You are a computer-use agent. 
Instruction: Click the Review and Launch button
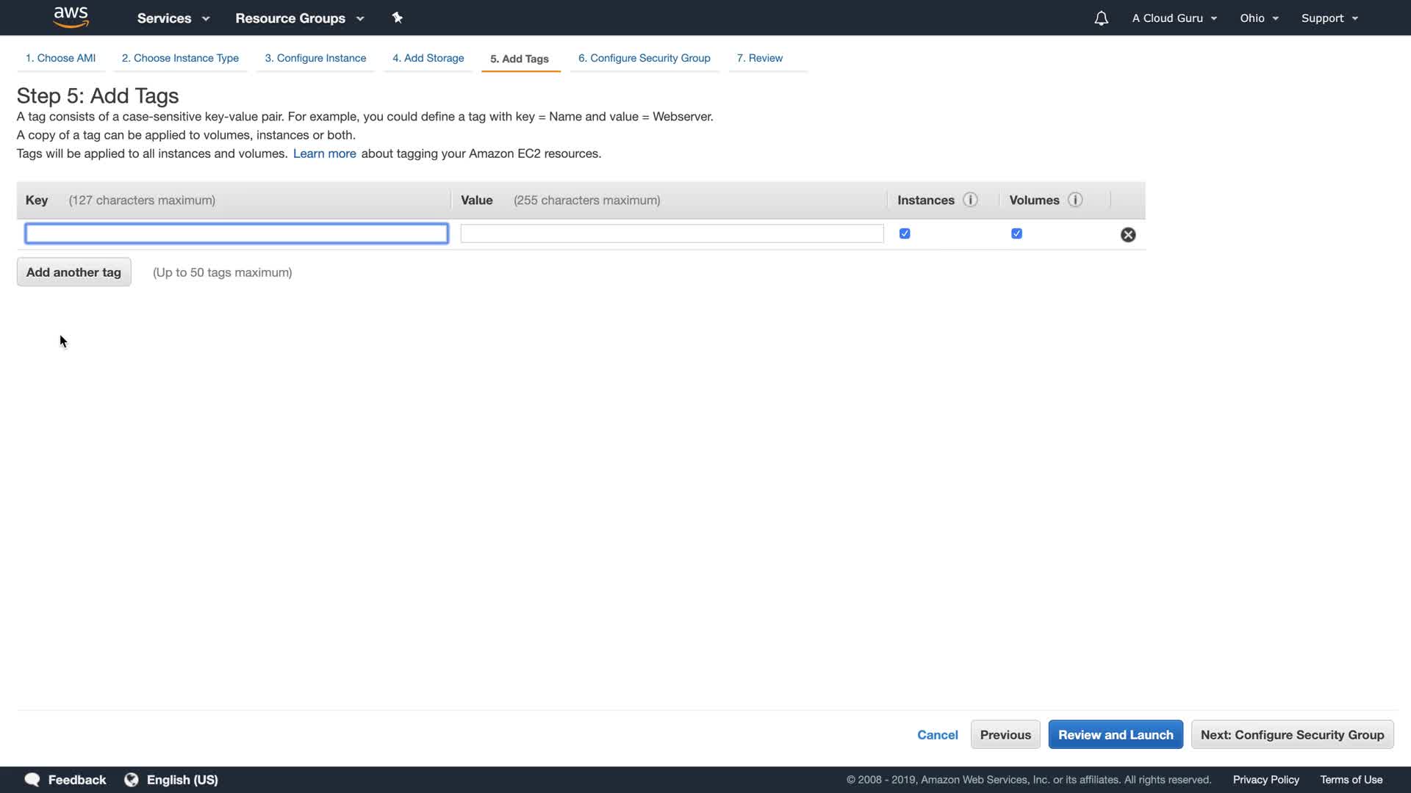coord(1115,734)
